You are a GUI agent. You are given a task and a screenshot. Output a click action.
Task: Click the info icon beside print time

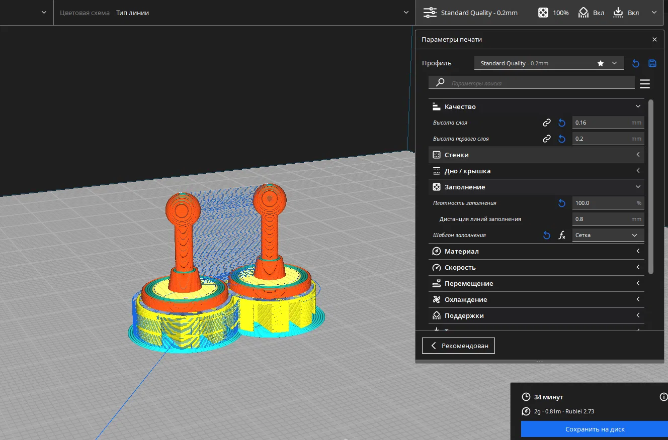pos(663,397)
